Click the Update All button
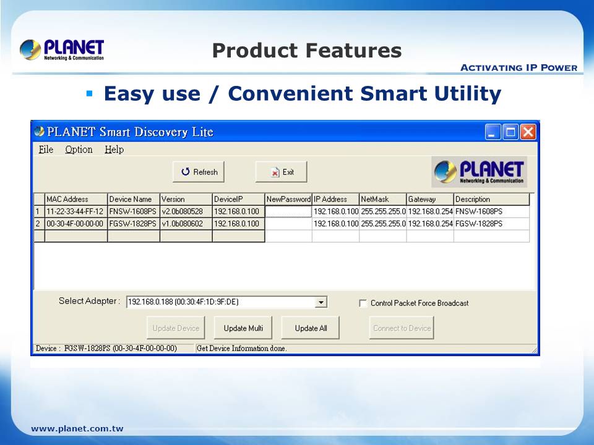The image size is (594, 445). pos(311,328)
